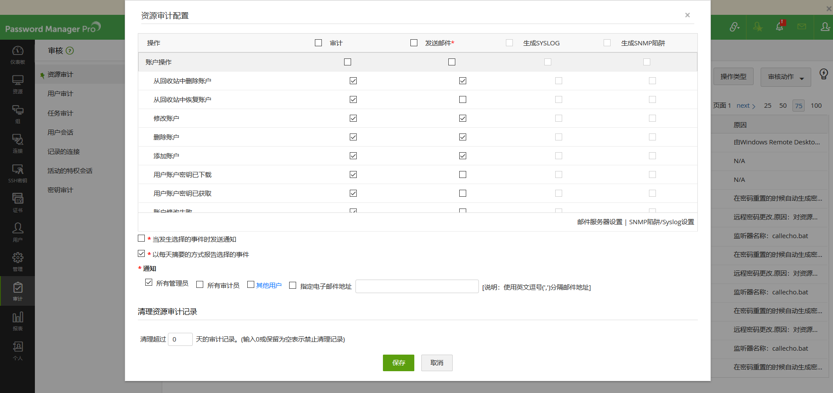The width and height of the screenshot is (833, 393).
Task: Click the email address input field
Action: click(417, 286)
